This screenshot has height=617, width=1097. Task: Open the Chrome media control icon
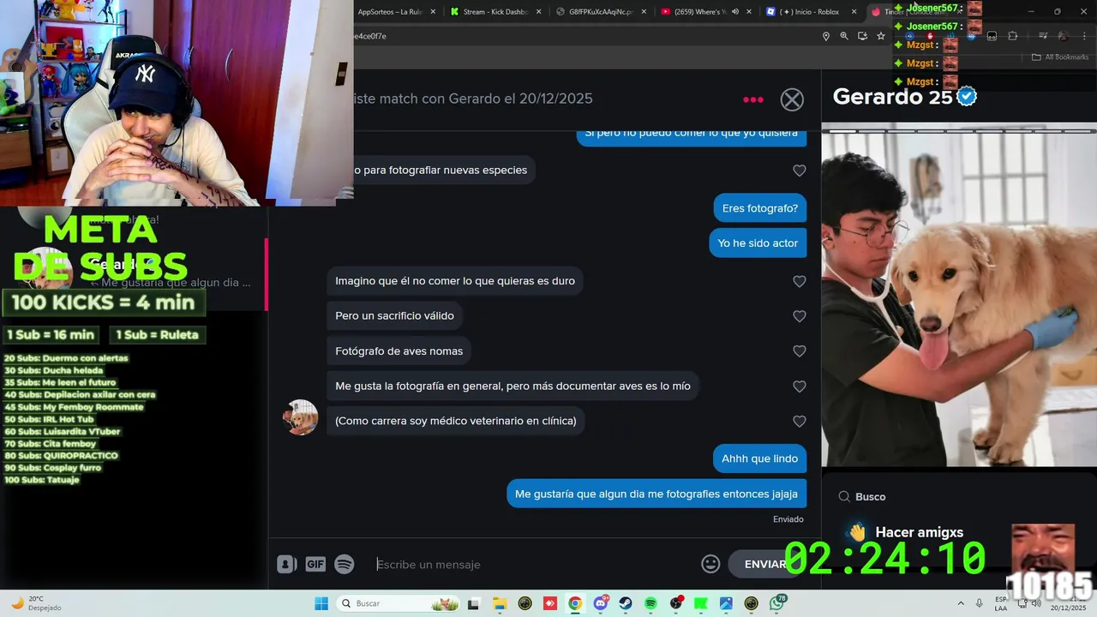click(1043, 36)
